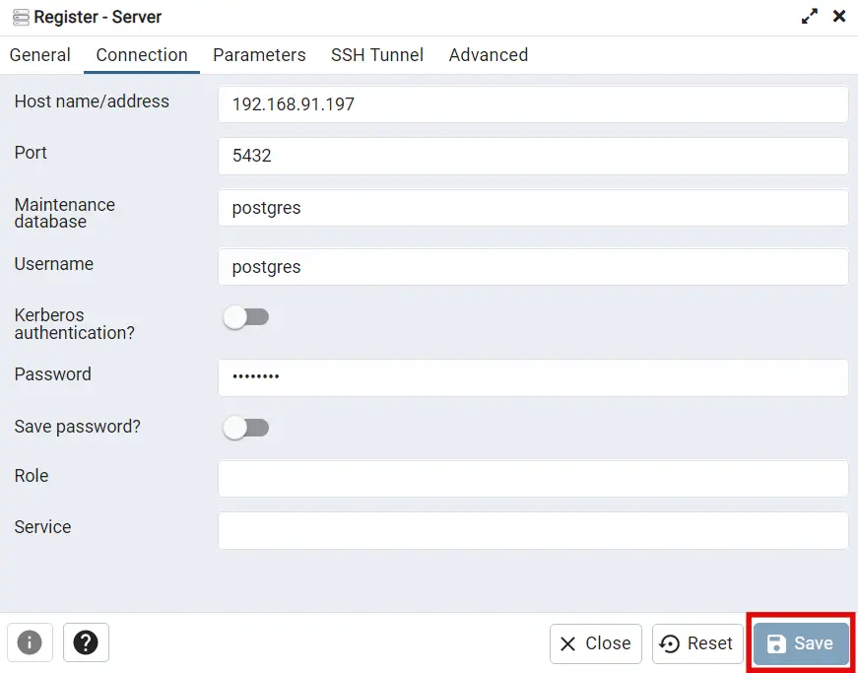Click the Port field showing 5432
The height and width of the screenshot is (673, 858).
pos(533,156)
